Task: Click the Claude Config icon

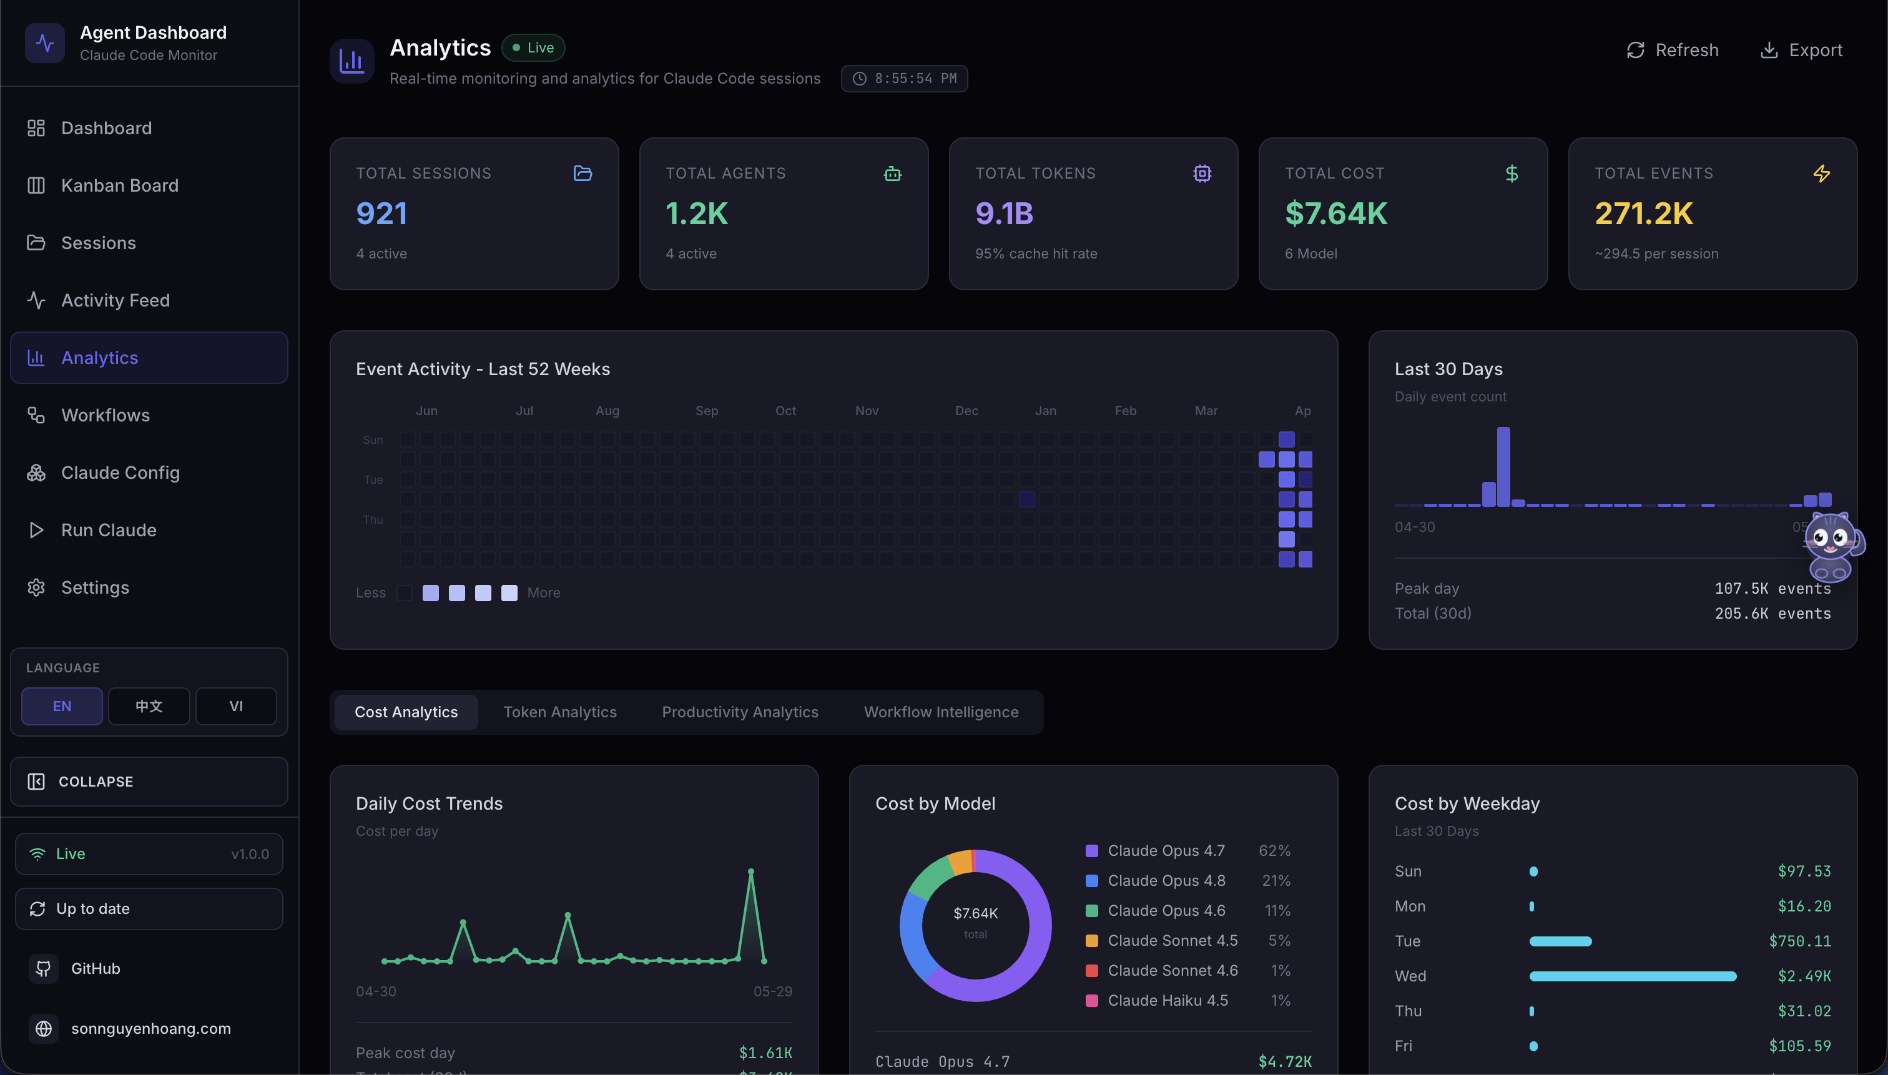Action: 36,473
